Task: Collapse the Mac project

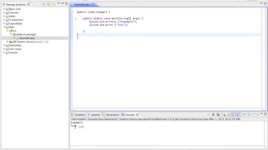Action: click(4, 27)
